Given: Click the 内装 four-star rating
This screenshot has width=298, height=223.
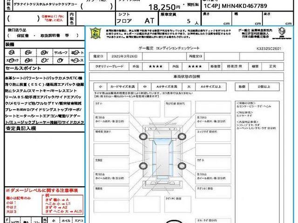Looking at the screenshot, I should coord(195,66).
